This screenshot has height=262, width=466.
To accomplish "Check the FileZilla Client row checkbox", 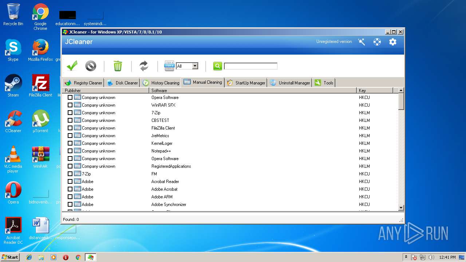I will tap(70, 128).
